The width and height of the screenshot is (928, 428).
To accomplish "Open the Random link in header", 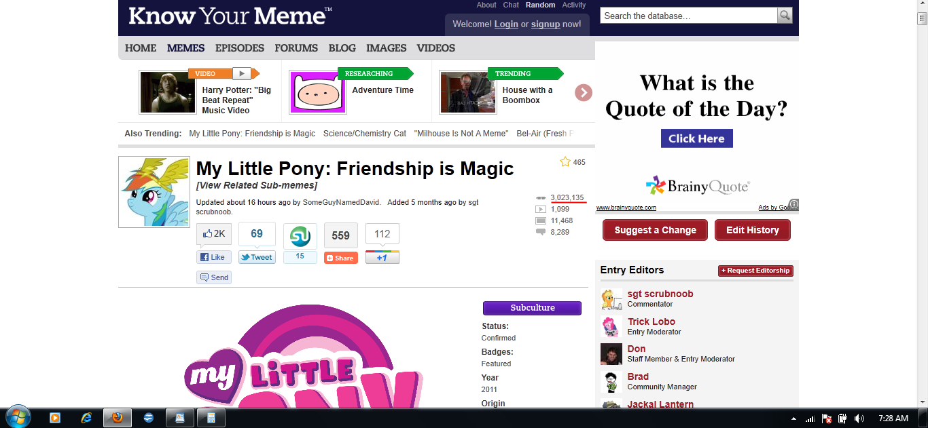I will (540, 5).
